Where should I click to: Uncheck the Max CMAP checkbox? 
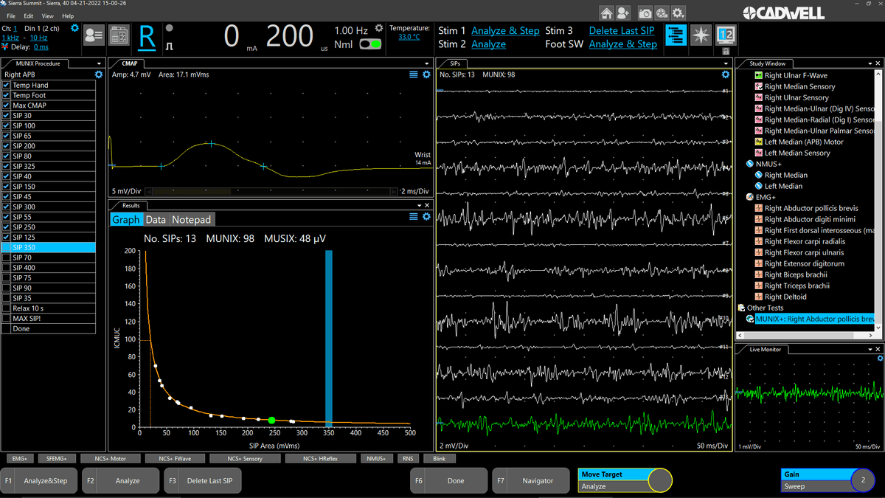tap(6, 106)
